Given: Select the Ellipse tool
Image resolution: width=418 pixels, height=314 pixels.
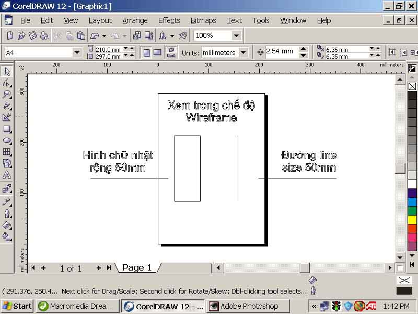Looking at the screenshot, I should [7, 141].
